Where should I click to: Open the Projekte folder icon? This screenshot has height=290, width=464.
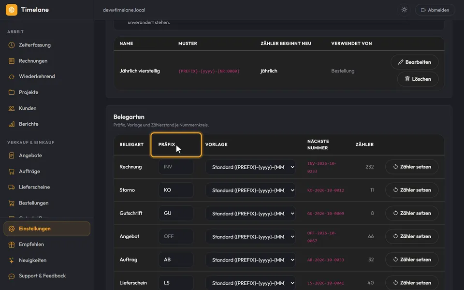coord(12,92)
